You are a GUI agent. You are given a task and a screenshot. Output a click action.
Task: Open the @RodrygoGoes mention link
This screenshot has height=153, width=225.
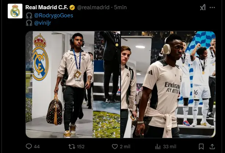click(x=54, y=15)
